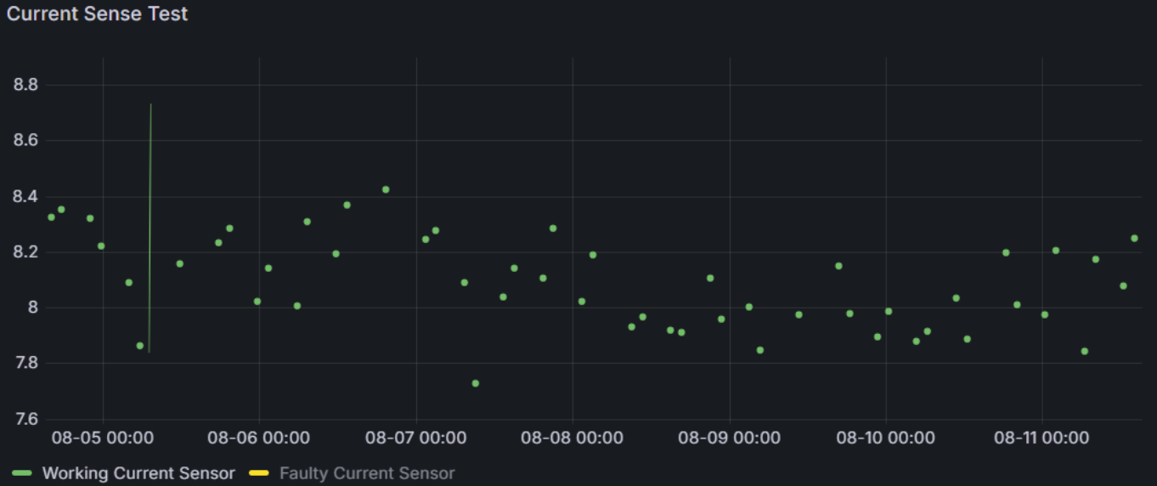Viewport: 1157px width, 486px height.
Task: Click the 08-05 00:00 x-axis label
Action: coord(103,438)
